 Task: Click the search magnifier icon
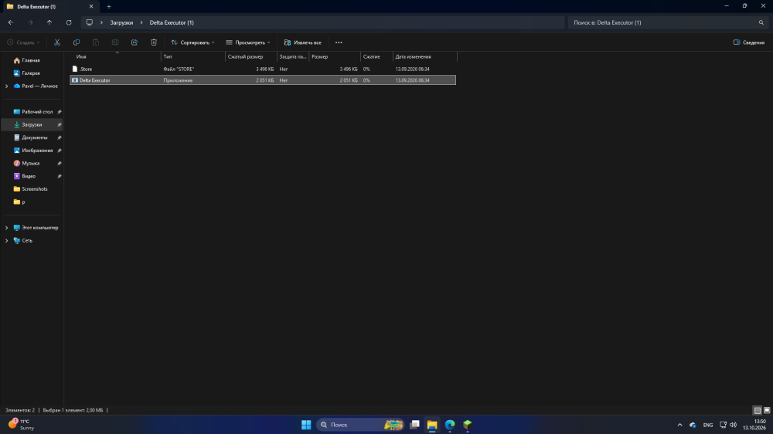[761, 22]
